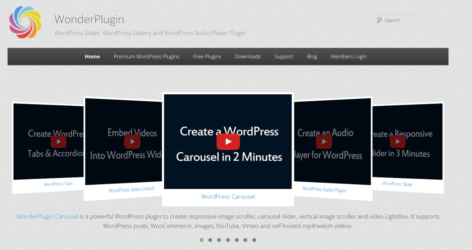The image size is (472, 250).
Task: Play the Audio Player for WordPress video
Action: point(324,141)
